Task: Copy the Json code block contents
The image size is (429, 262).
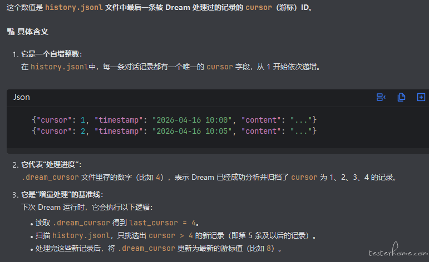Action: point(401,97)
